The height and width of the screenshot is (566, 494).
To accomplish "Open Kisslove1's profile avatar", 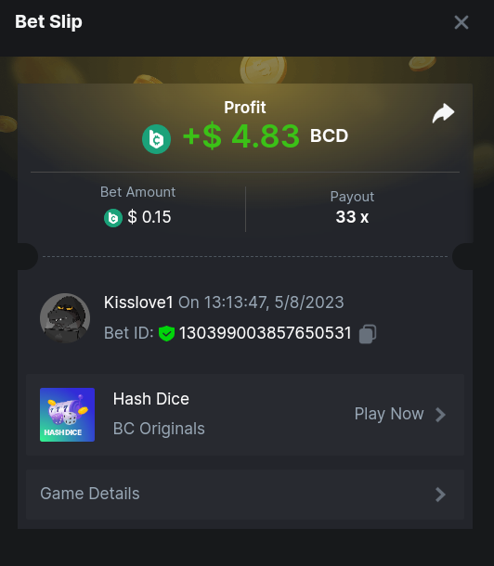I will click(65, 317).
